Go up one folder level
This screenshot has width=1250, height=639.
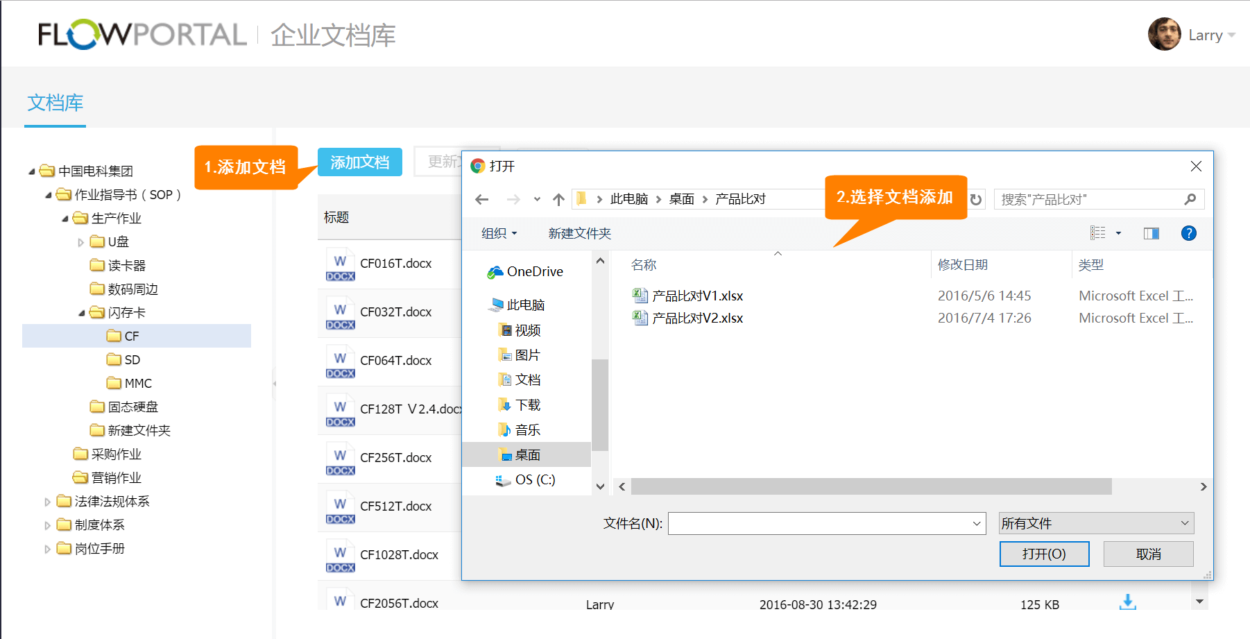(x=558, y=200)
